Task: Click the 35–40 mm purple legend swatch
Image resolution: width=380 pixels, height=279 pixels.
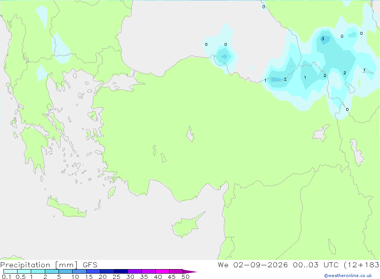Action: tap(148, 271)
